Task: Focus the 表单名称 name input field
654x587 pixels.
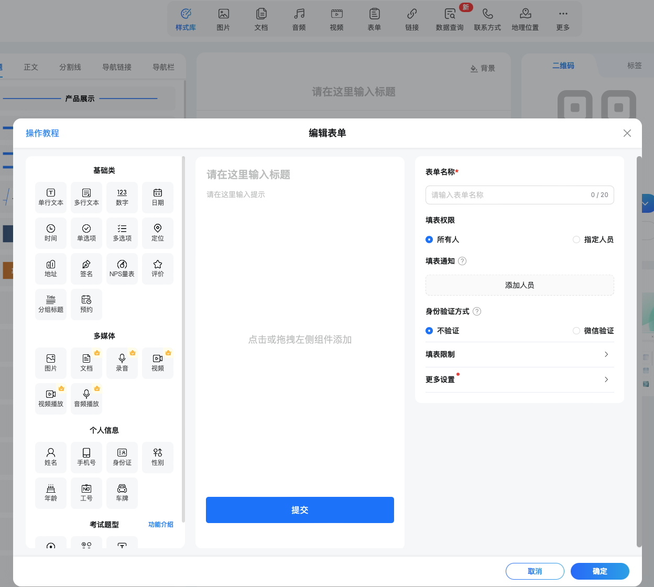Action: point(520,195)
